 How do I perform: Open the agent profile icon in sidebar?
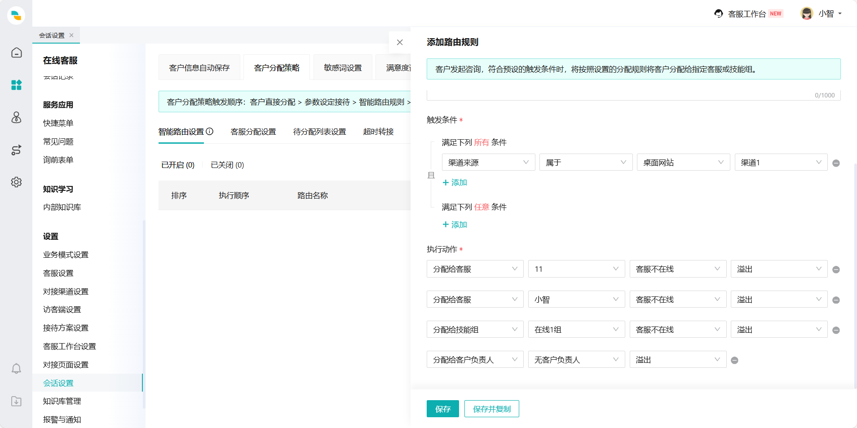[x=16, y=118]
